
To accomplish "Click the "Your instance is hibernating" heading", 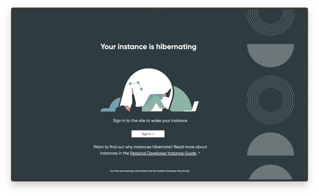I will click(x=148, y=47).
